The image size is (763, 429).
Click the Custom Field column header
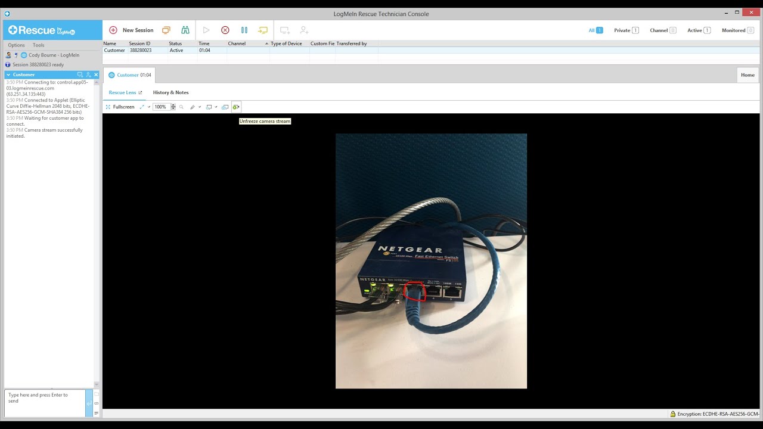click(x=322, y=43)
